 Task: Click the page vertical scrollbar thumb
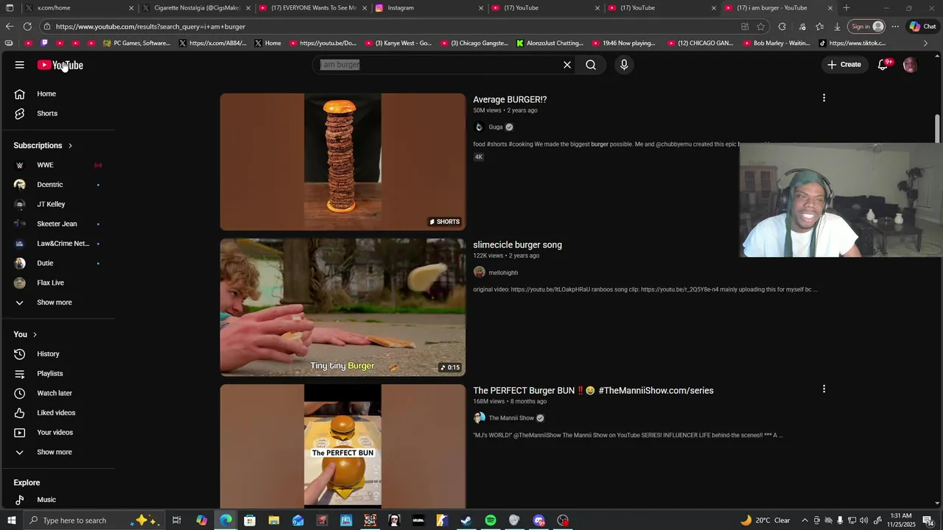937,129
